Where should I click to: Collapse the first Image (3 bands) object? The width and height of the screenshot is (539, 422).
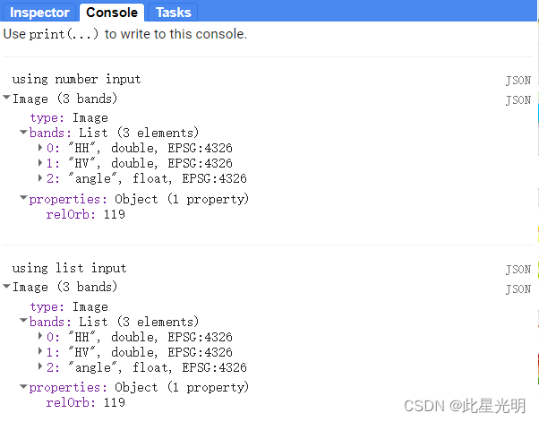pos(7,99)
